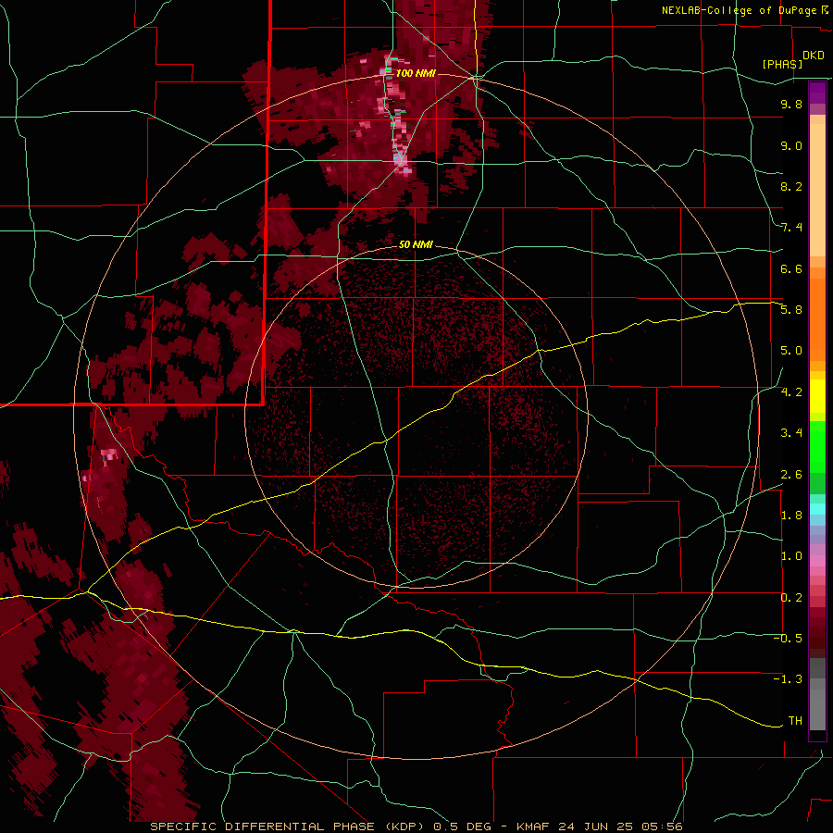Image resolution: width=833 pixels, height=833 pixels.
Task: Click the 50 NMI range ring label
Action: click(416, 244)
